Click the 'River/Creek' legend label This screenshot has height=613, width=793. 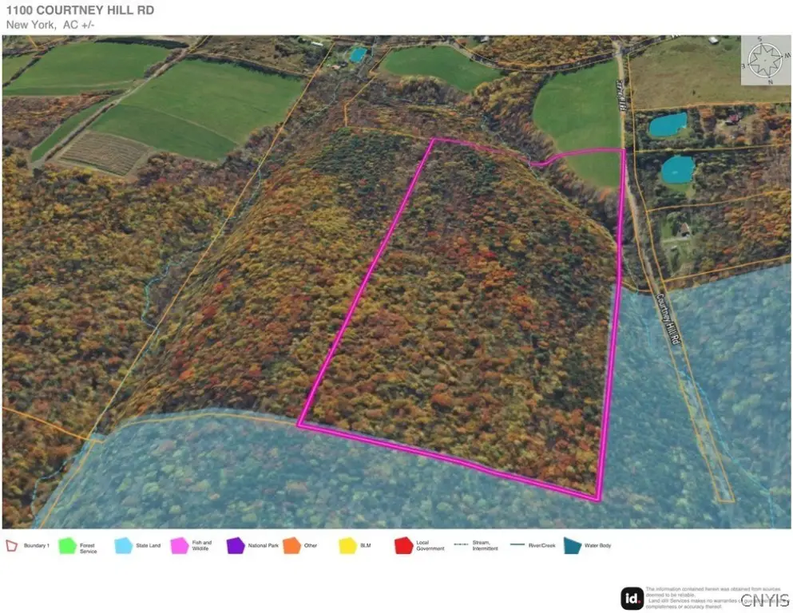tap(541, 546)
